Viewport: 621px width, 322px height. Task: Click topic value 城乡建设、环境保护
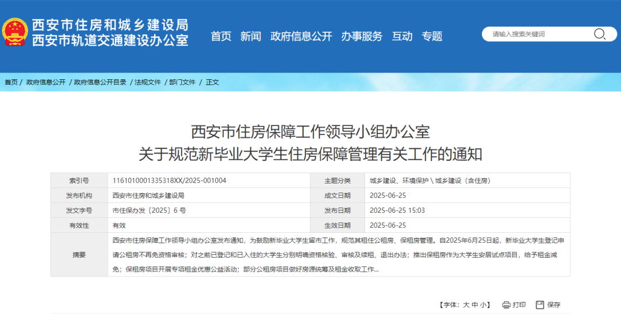click(399, 181)
